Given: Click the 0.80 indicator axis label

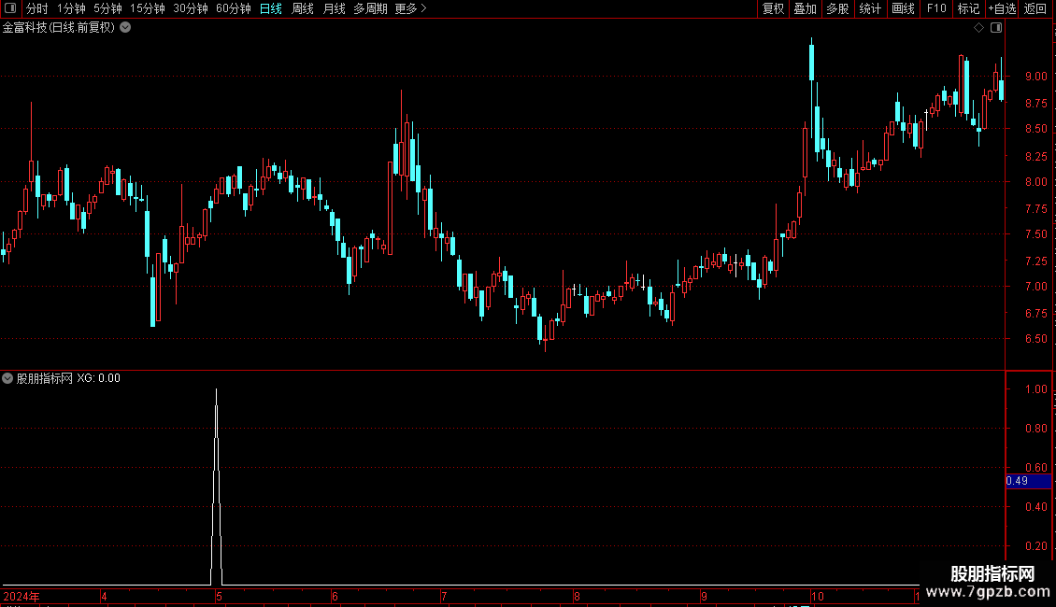Looking at the screenshot, I should (1035, 429).
